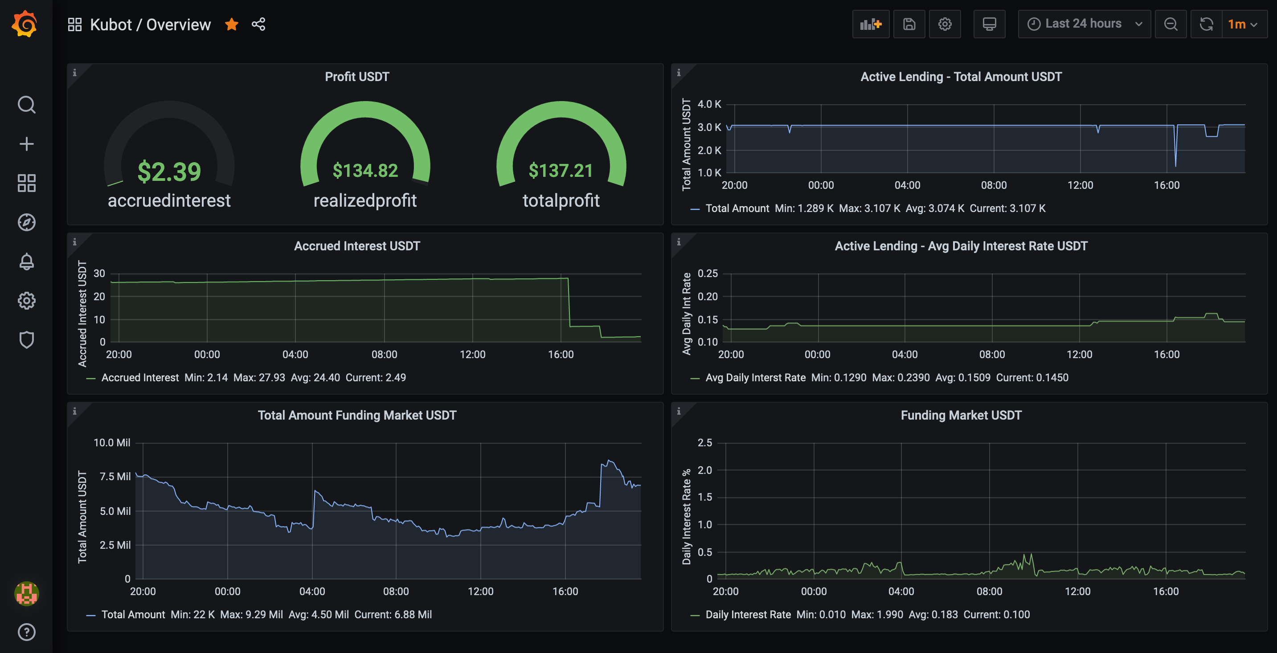Click the Total Amount legend color line
Screen dimensions: 1277x653
tap(695, 209)
